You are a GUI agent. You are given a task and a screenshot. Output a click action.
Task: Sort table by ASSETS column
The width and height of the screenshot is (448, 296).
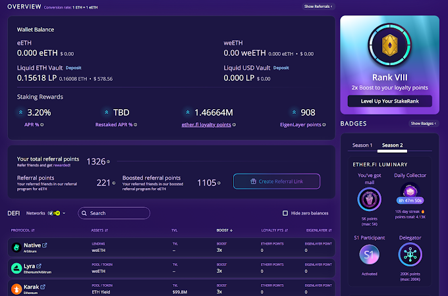click(99, 230)
